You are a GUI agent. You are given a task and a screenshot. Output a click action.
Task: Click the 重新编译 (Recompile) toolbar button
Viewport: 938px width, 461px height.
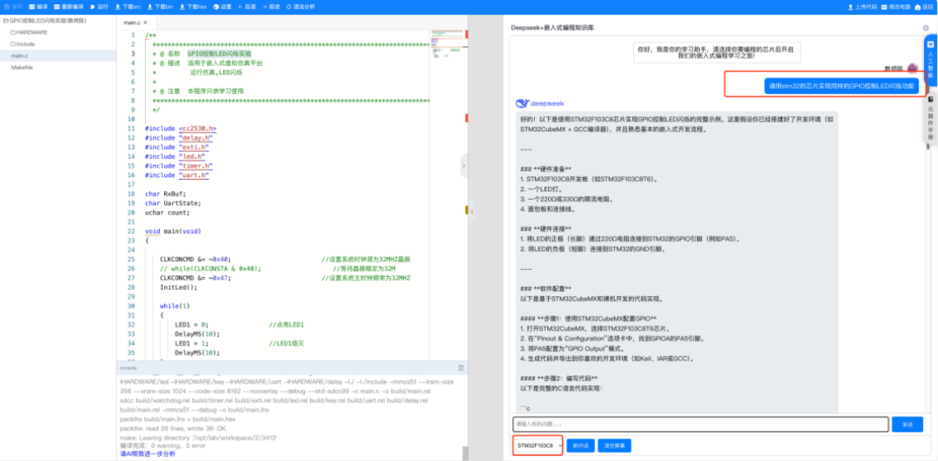pos(69,7)
